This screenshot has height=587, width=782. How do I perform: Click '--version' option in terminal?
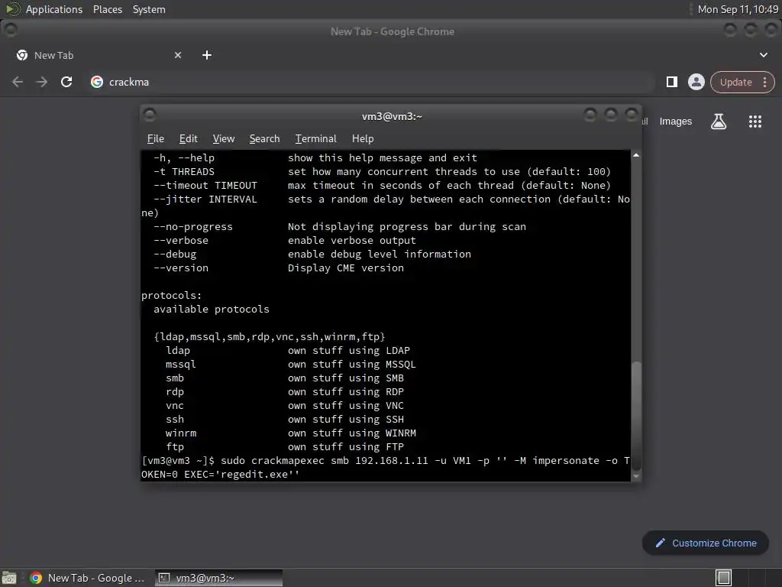tap(180, 268)
